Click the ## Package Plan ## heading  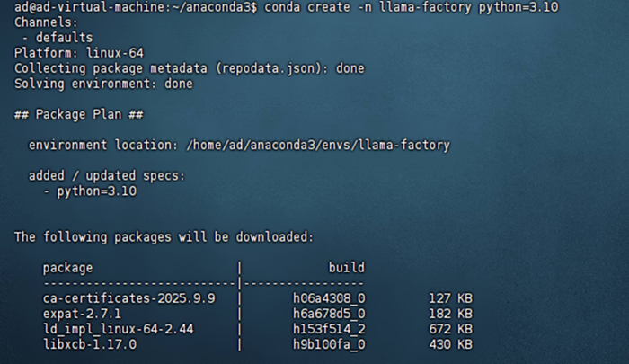click(x=74, y=114)
